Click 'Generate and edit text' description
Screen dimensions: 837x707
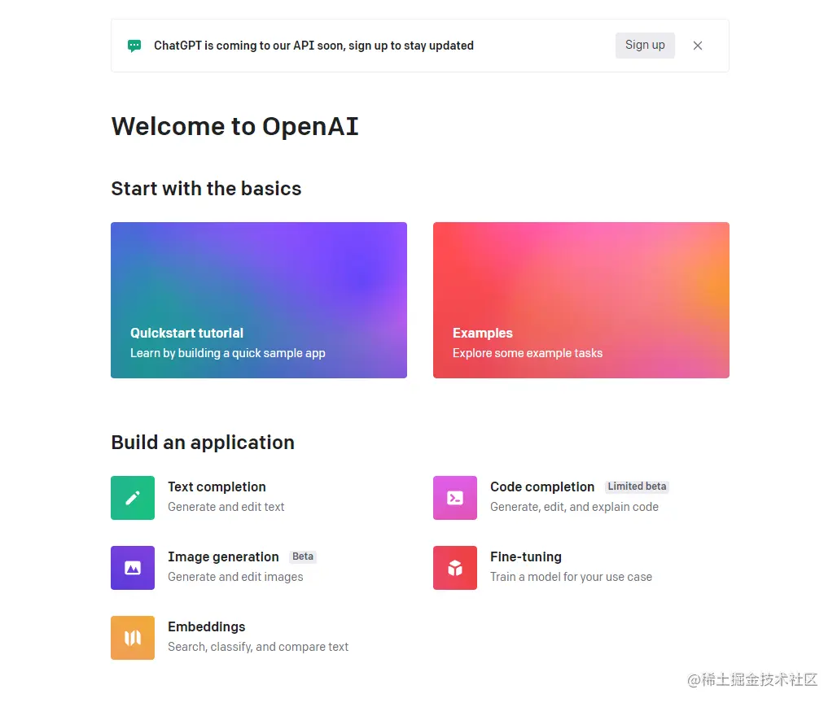pos(226,506)
